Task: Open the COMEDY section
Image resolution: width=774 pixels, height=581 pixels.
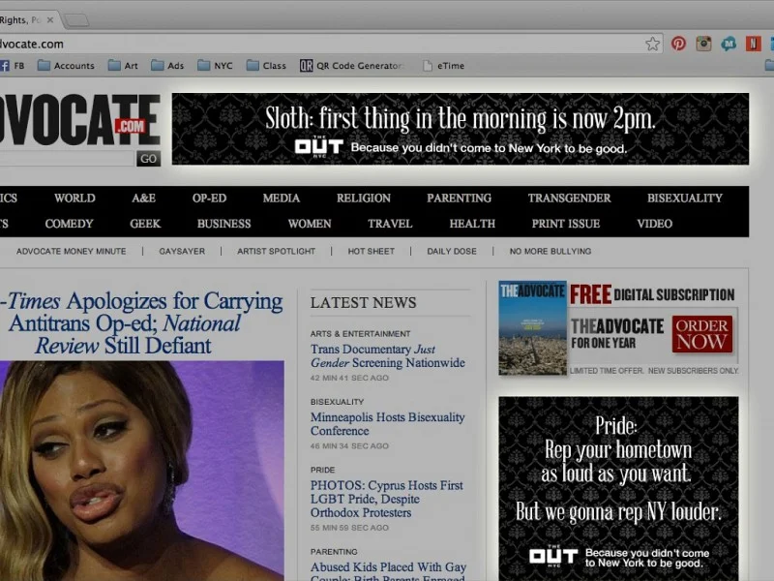Action: click(69, 224)
